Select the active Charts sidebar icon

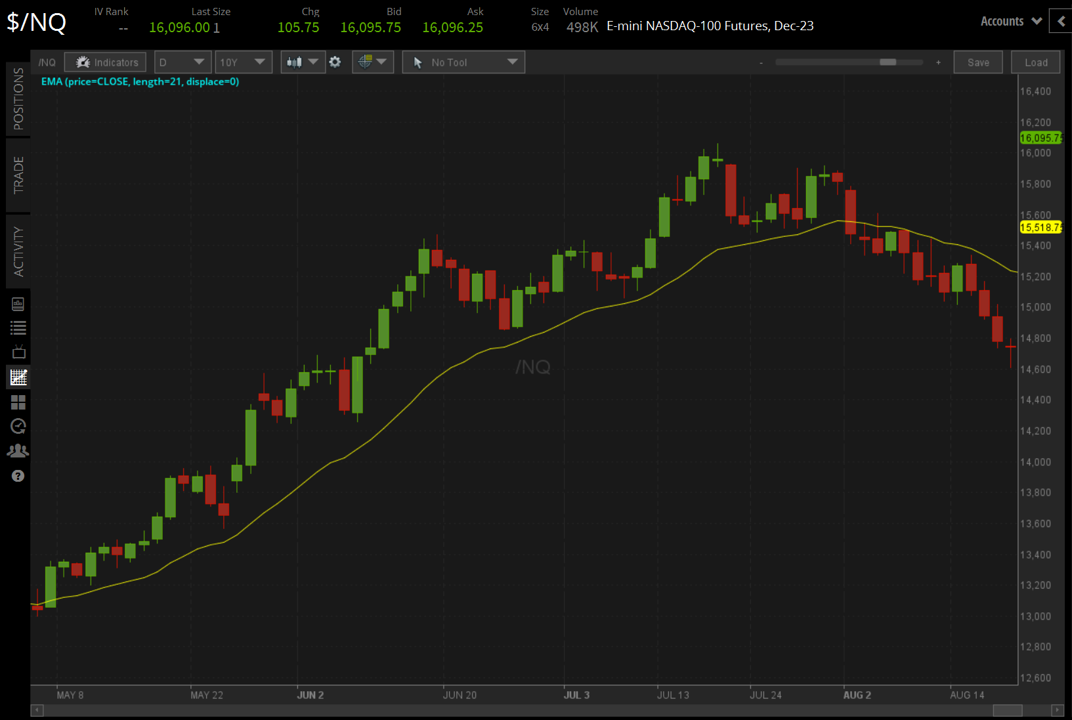[x=18, y=377]
